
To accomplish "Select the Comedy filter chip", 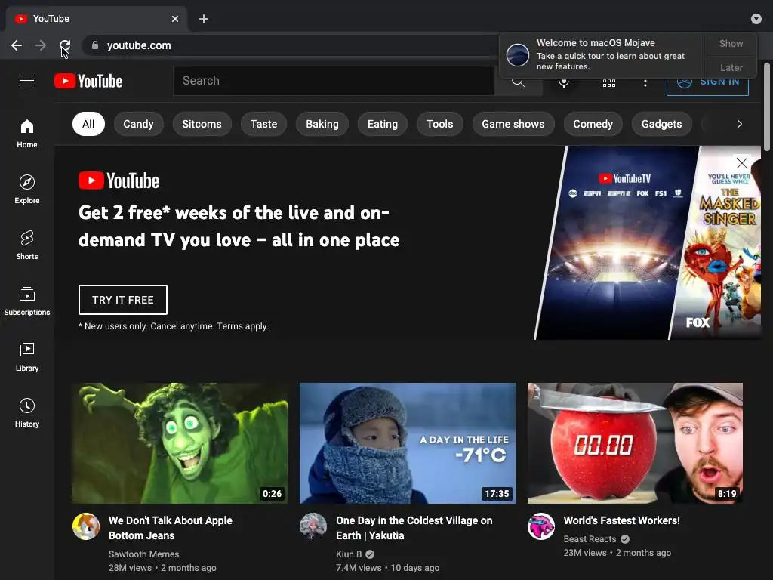I will click(x=593, y=124).
